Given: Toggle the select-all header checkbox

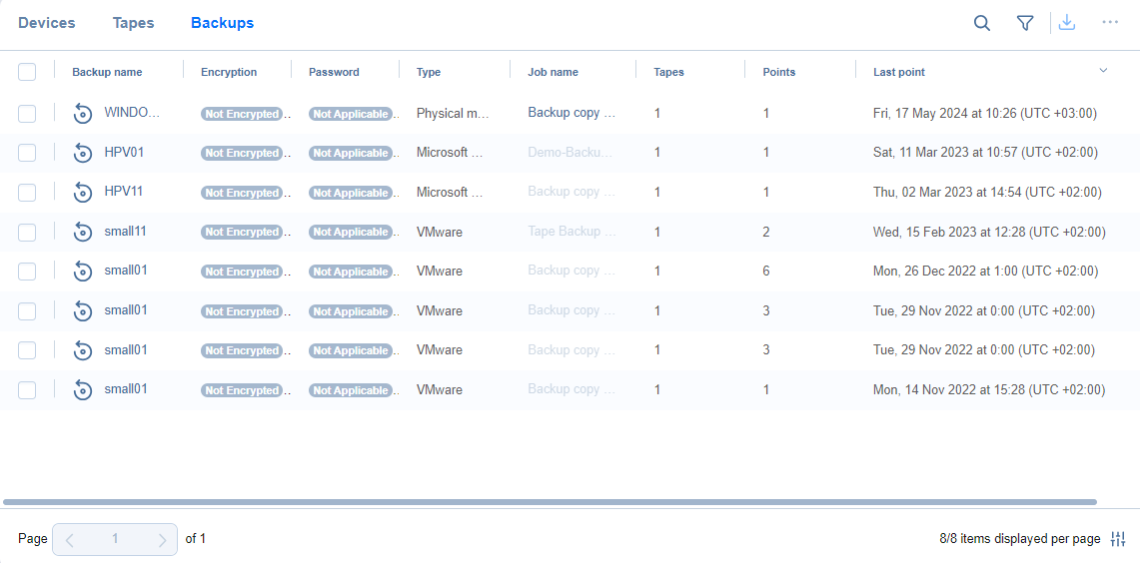Looking at the screenshot, I should [x=27, y=72].
